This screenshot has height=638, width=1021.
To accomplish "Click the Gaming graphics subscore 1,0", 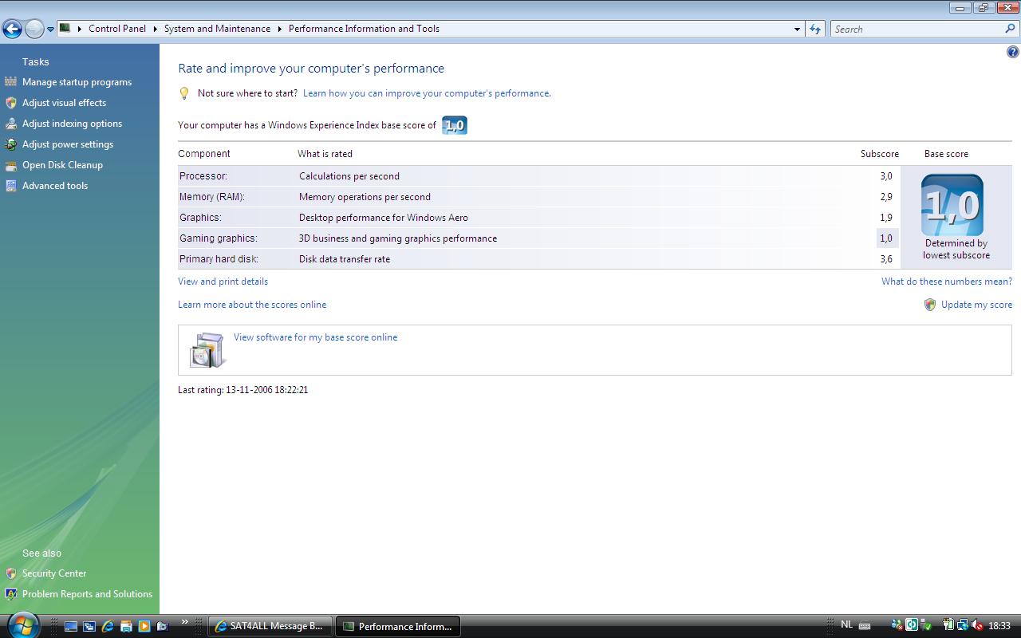I will pyautogui.click(x=886, y=238).
